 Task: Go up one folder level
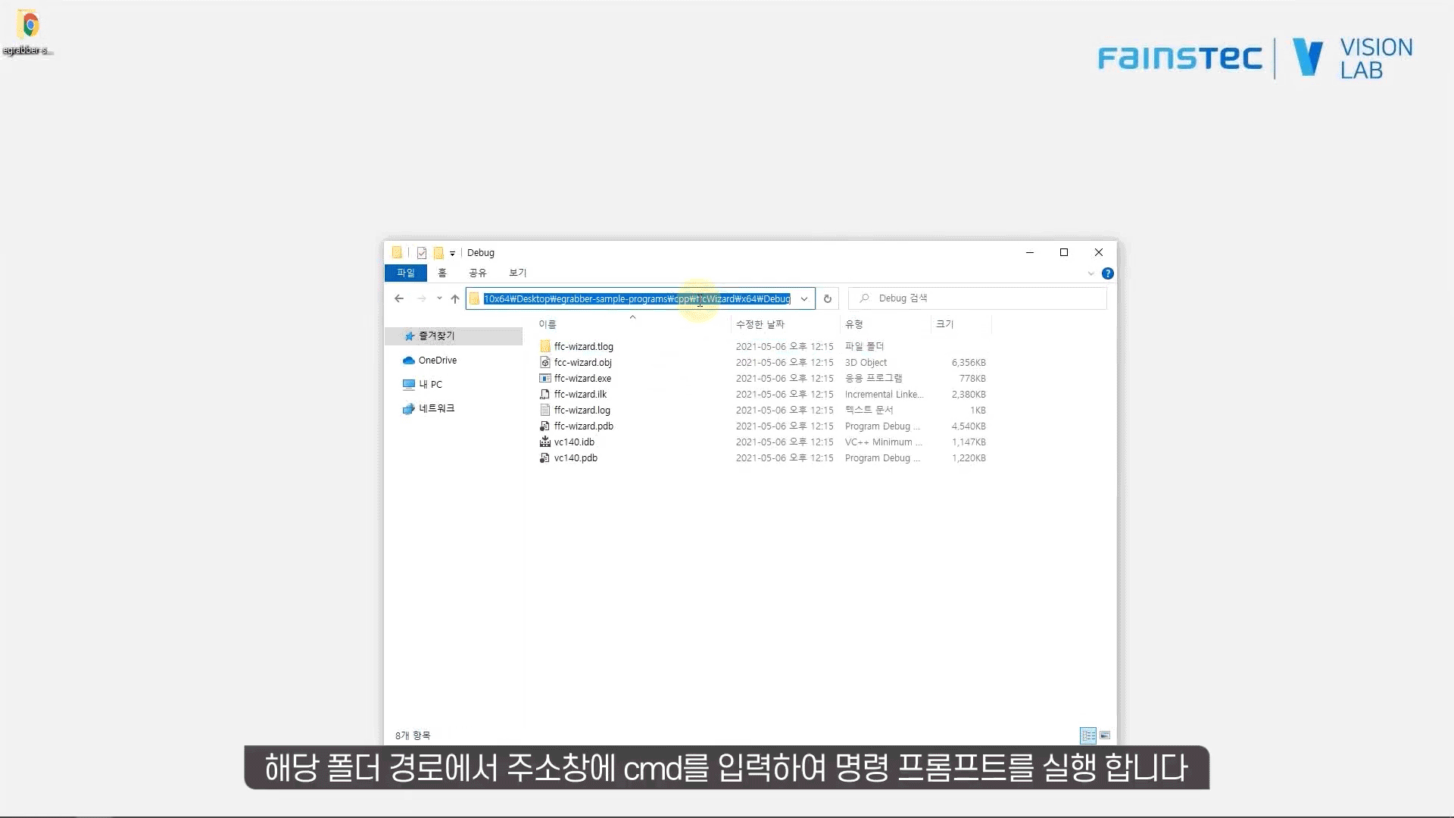tap(455, 298)
